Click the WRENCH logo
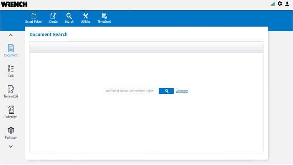Viewport: 293px width, 165px height. 14,4
